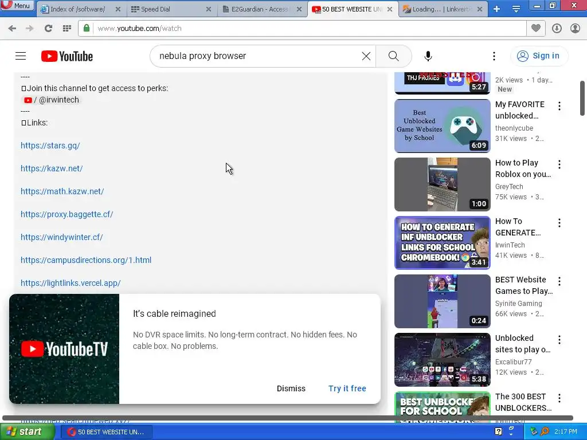
Task: Open the tab menu list icon
Action: pos(516,9)
